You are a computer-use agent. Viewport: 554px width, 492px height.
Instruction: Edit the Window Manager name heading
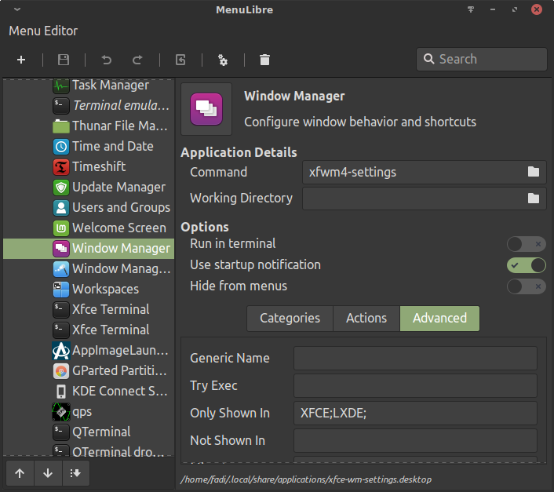(294, 96)
